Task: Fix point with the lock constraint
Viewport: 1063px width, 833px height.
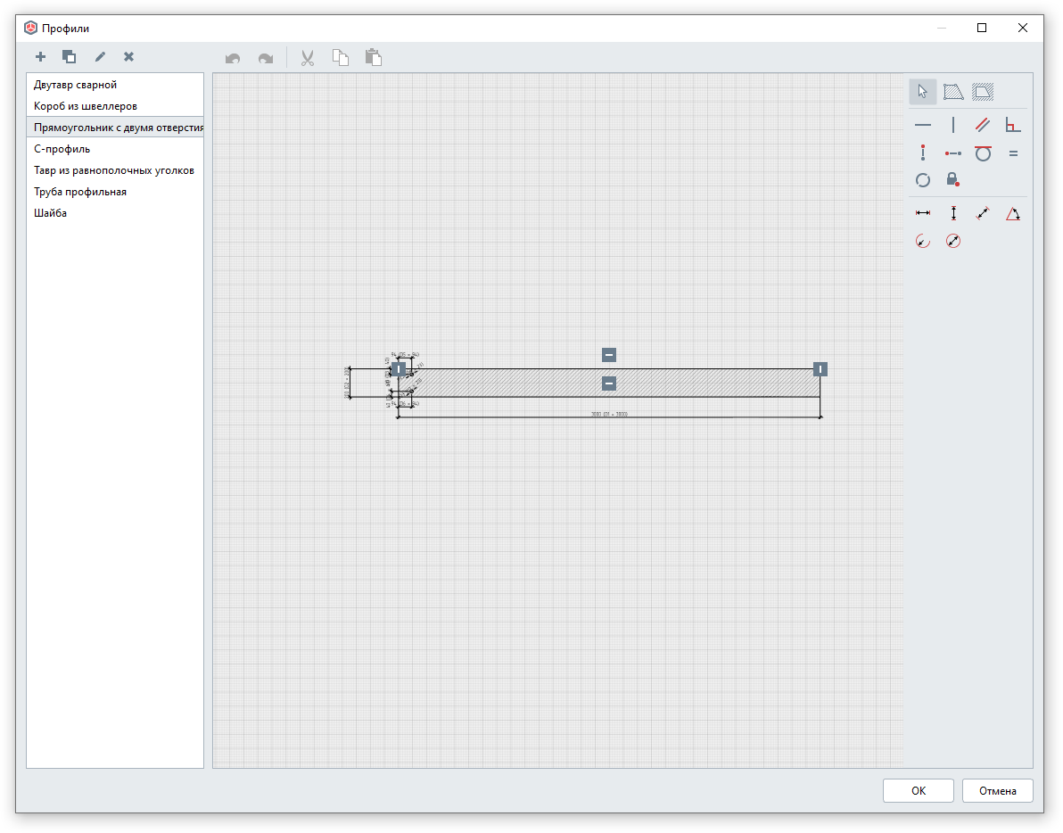Action: [953, 179]
